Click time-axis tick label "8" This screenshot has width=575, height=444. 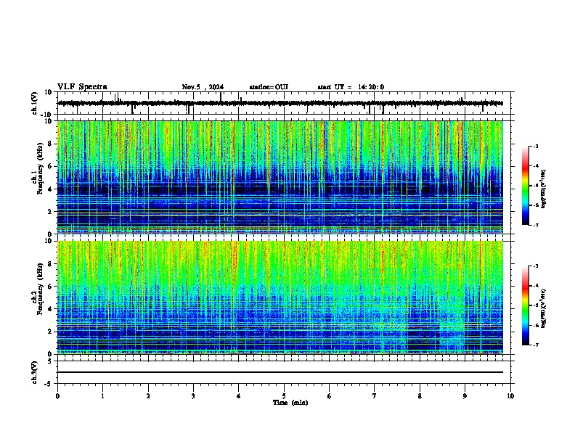pos(420,396)
